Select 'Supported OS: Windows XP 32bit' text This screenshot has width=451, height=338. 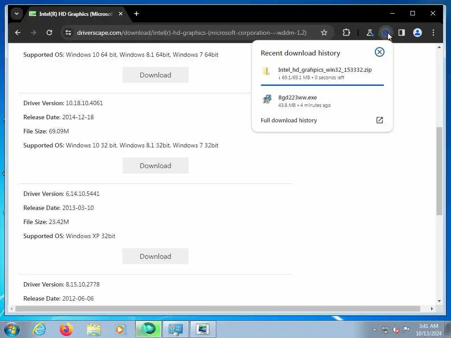pyautogui.click(x=69, y=236)
